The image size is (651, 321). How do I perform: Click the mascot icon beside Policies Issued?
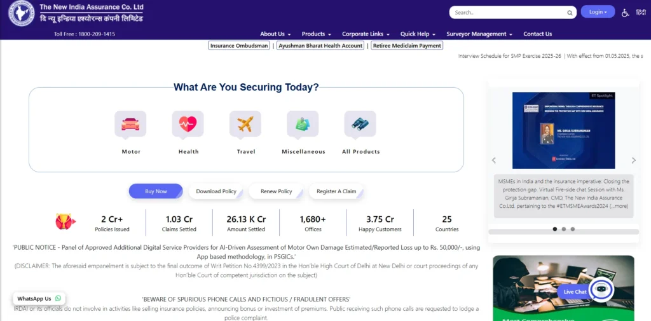(x=65, y=222)
